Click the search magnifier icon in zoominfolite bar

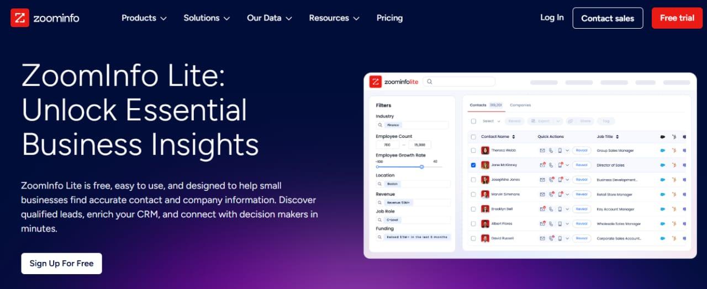[430, 82]
